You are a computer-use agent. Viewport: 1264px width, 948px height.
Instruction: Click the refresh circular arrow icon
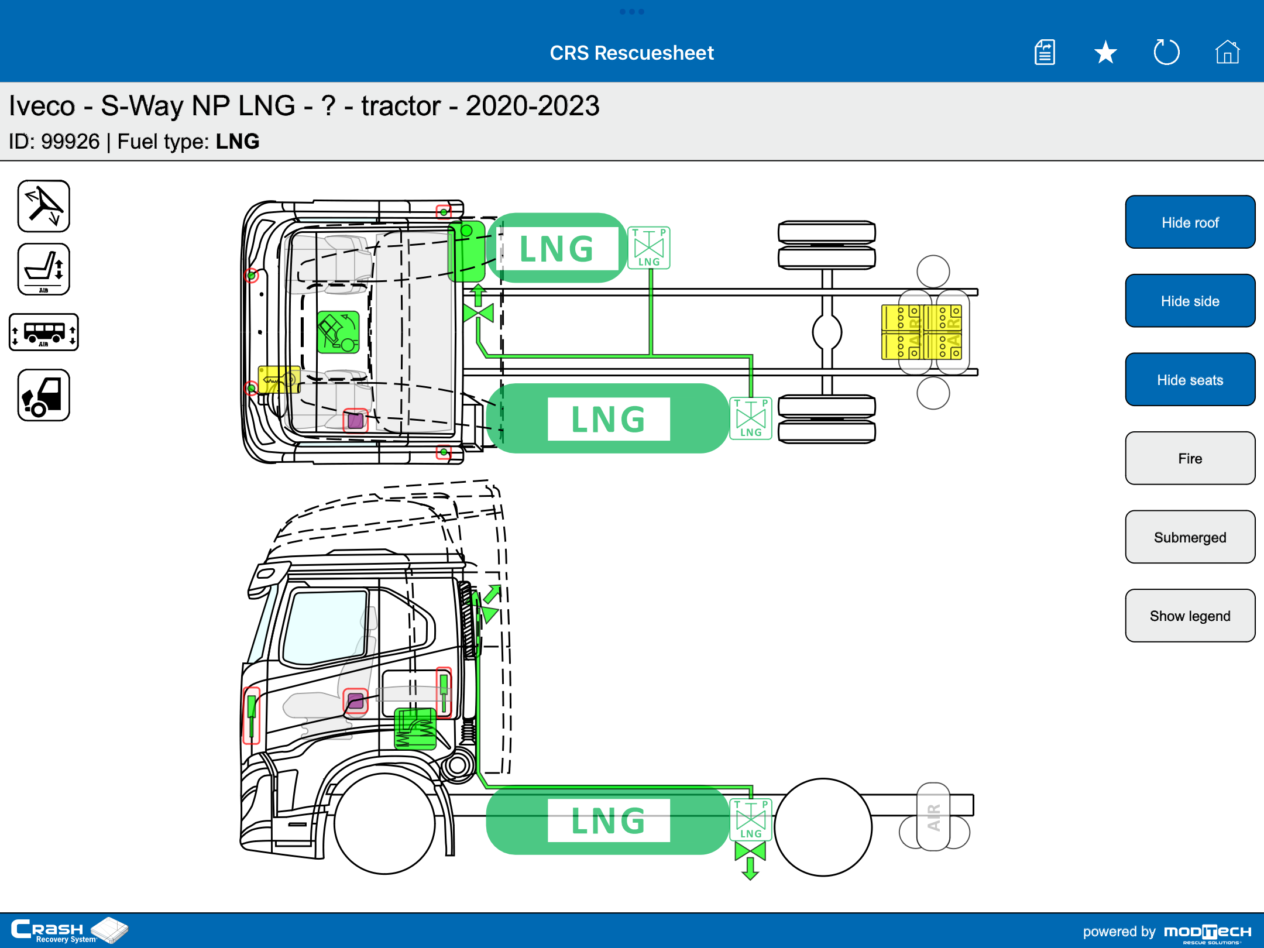tap(1166, 53)
